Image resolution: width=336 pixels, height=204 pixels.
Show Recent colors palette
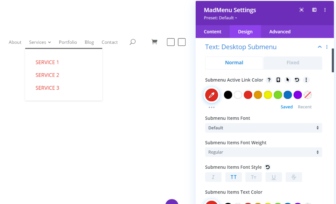304,107
